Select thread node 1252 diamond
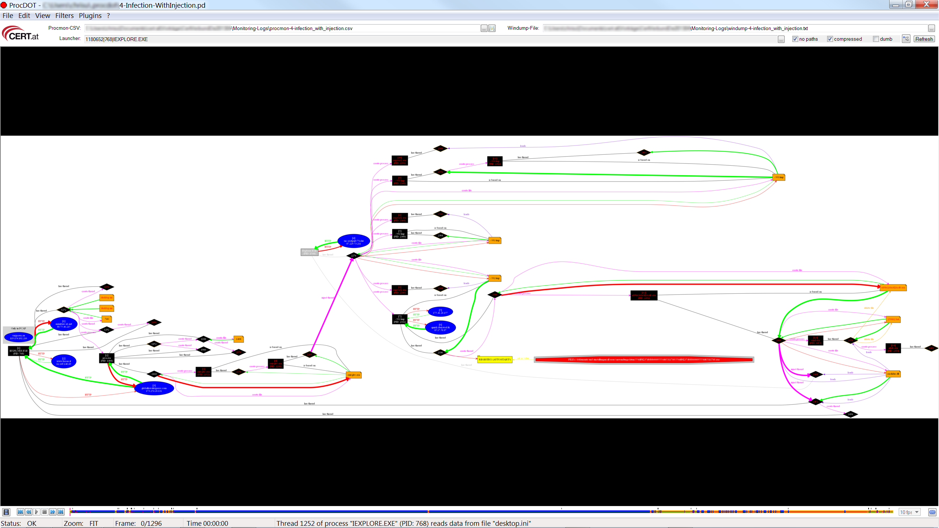This screenshot has width=939, height=528. pos(64,310)
